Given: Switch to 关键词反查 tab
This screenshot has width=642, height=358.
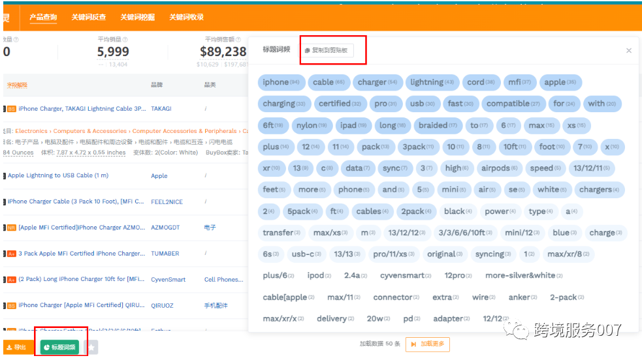Looking at the screenshot, I should pos(88,17).
